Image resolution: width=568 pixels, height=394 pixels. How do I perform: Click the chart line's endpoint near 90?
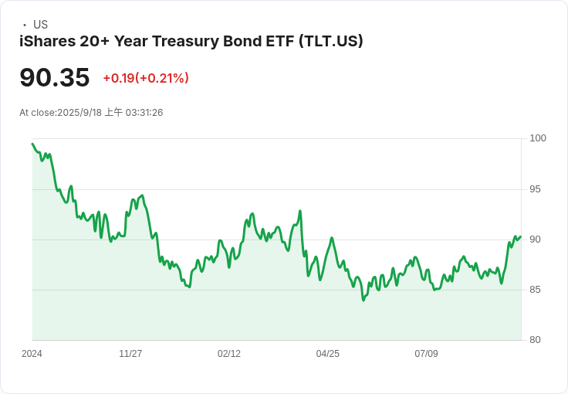[x=521, y=236]
